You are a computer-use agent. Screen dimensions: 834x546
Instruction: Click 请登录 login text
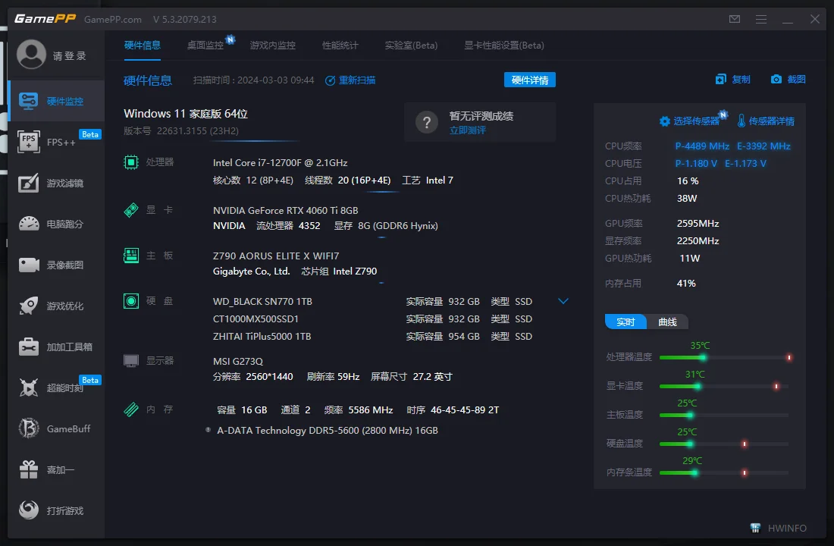(x=69, y=56)
